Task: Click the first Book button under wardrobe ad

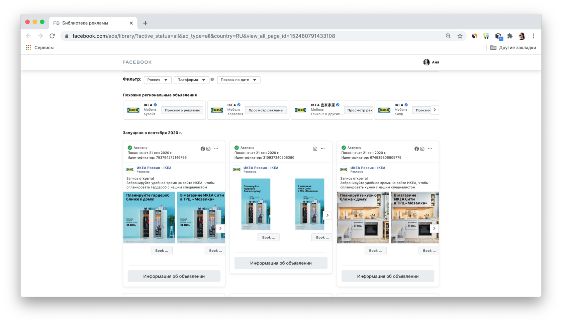Action: [x=162, y=250]
